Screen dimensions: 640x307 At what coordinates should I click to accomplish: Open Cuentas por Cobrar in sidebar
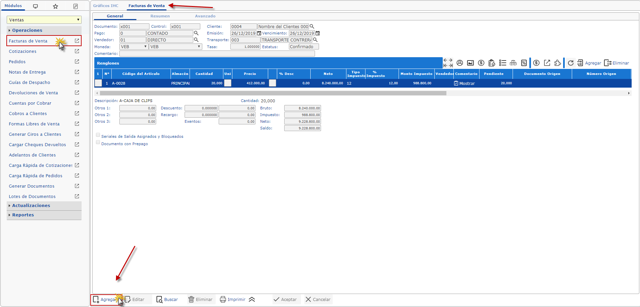[30, 103]
